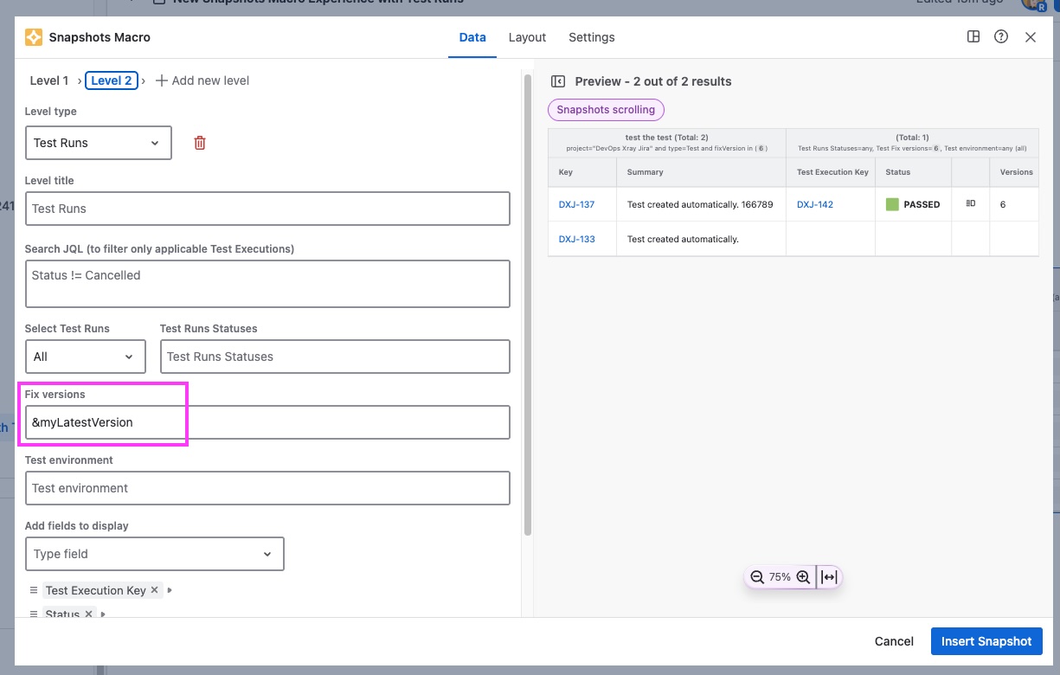
Task: Click the test run details icon in DXJ-137 row
Action: coord(970,204)
